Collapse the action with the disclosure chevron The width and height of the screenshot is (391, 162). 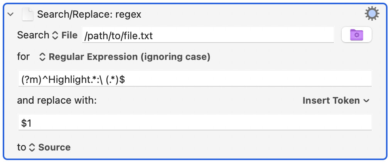[10, 14]
